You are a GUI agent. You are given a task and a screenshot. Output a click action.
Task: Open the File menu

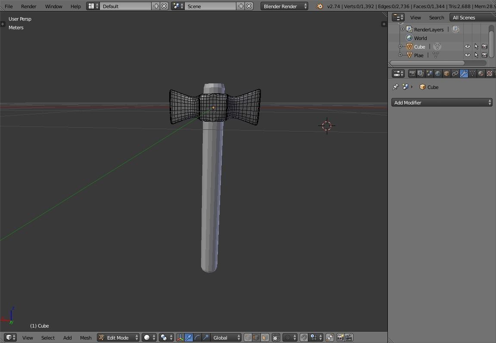(x=9, y=6)
